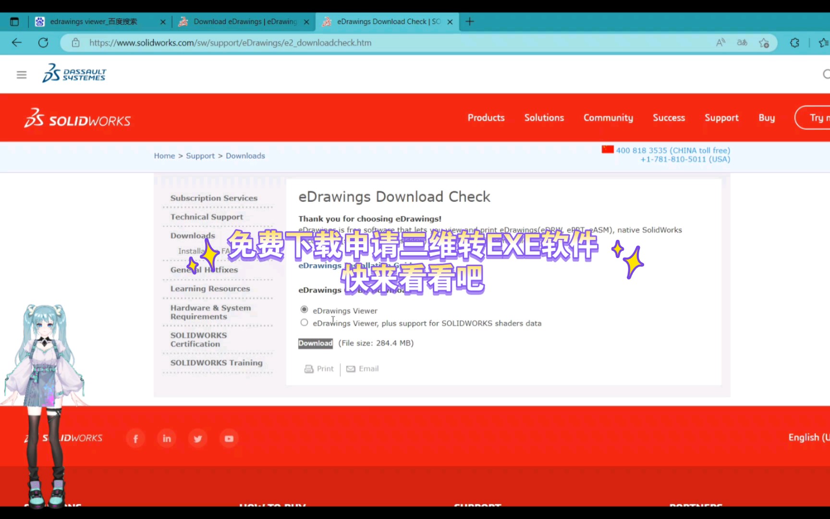Click the Home breadcrumb link
The height and width of the screenshot is (519, 830).
pos(164,156)
